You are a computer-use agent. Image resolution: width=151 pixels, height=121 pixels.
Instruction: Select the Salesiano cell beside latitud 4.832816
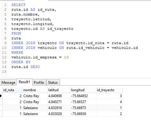coord(35,108)
